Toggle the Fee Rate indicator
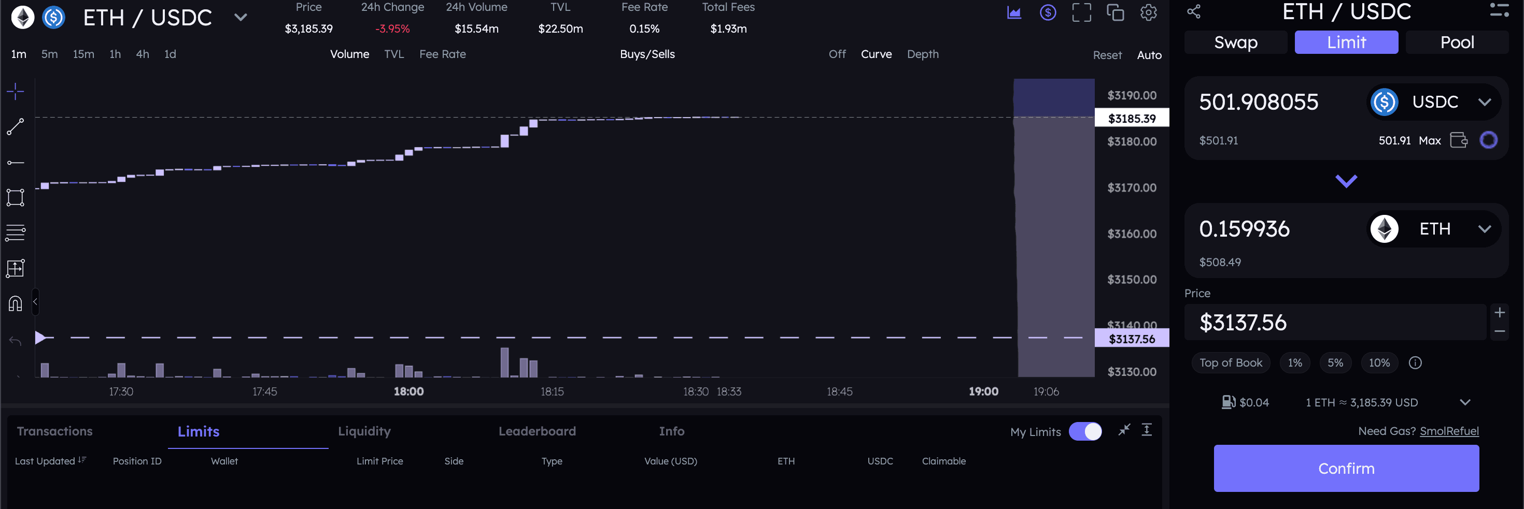Image resolution: width=1524 pixels, height=509 pixels. pyautogui.click(x=443, y=54)
